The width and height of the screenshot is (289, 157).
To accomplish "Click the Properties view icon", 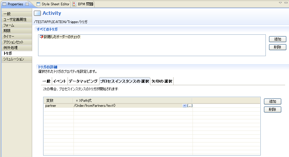I will tap(4, 4).
